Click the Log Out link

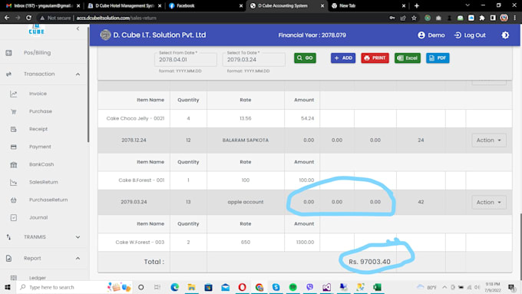point(470,35)
